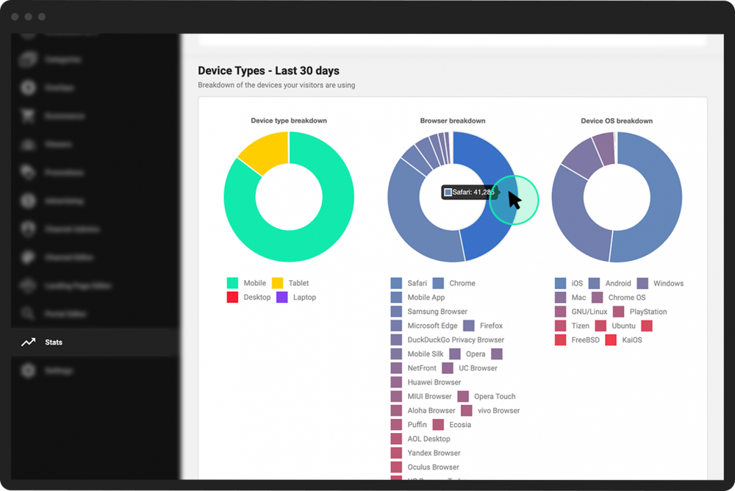The image size is (735, 491).
Task: Toggle Mobile Silk legend entry
Action: 417,354
